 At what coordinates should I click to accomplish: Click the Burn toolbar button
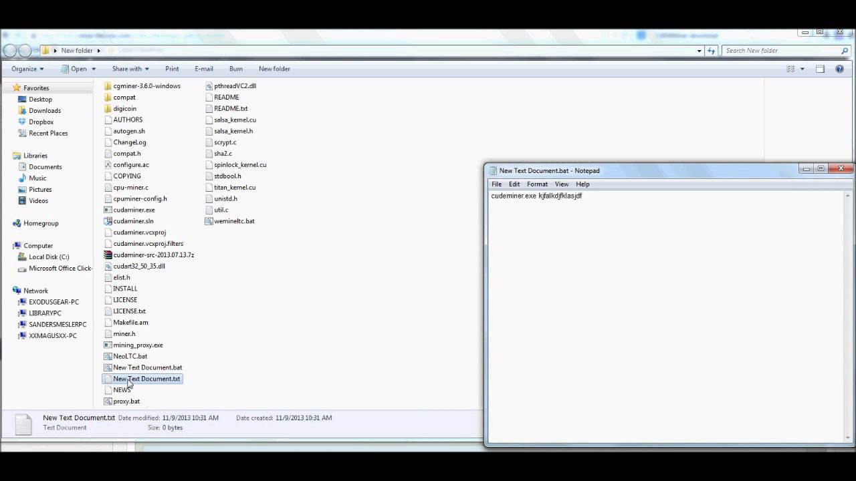236,69
